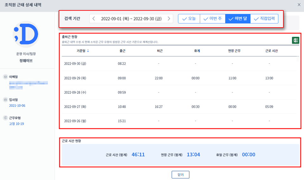Click the profile avatar logo
Screen dimensions: 304x180
(x=26, y=34)
